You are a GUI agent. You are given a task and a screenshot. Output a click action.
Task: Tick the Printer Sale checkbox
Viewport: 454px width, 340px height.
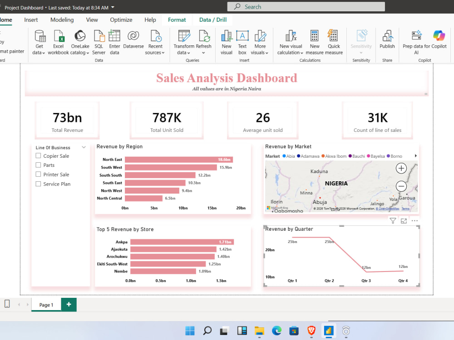(x=38, y=175)
